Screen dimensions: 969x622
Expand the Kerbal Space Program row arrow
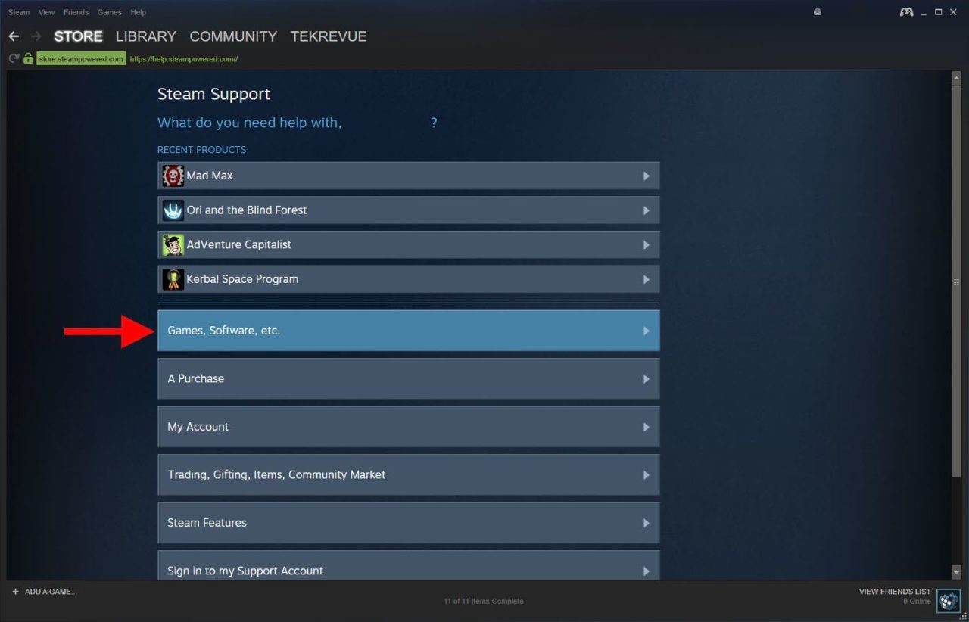click(646, 279)
